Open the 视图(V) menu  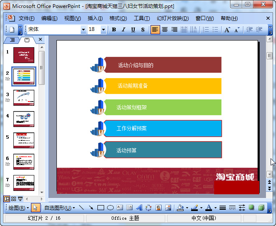coord(72,18)
